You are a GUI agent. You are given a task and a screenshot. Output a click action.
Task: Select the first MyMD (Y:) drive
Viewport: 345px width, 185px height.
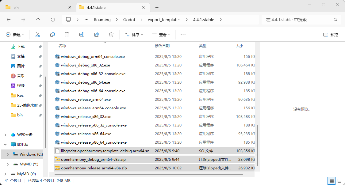(29, 164)
